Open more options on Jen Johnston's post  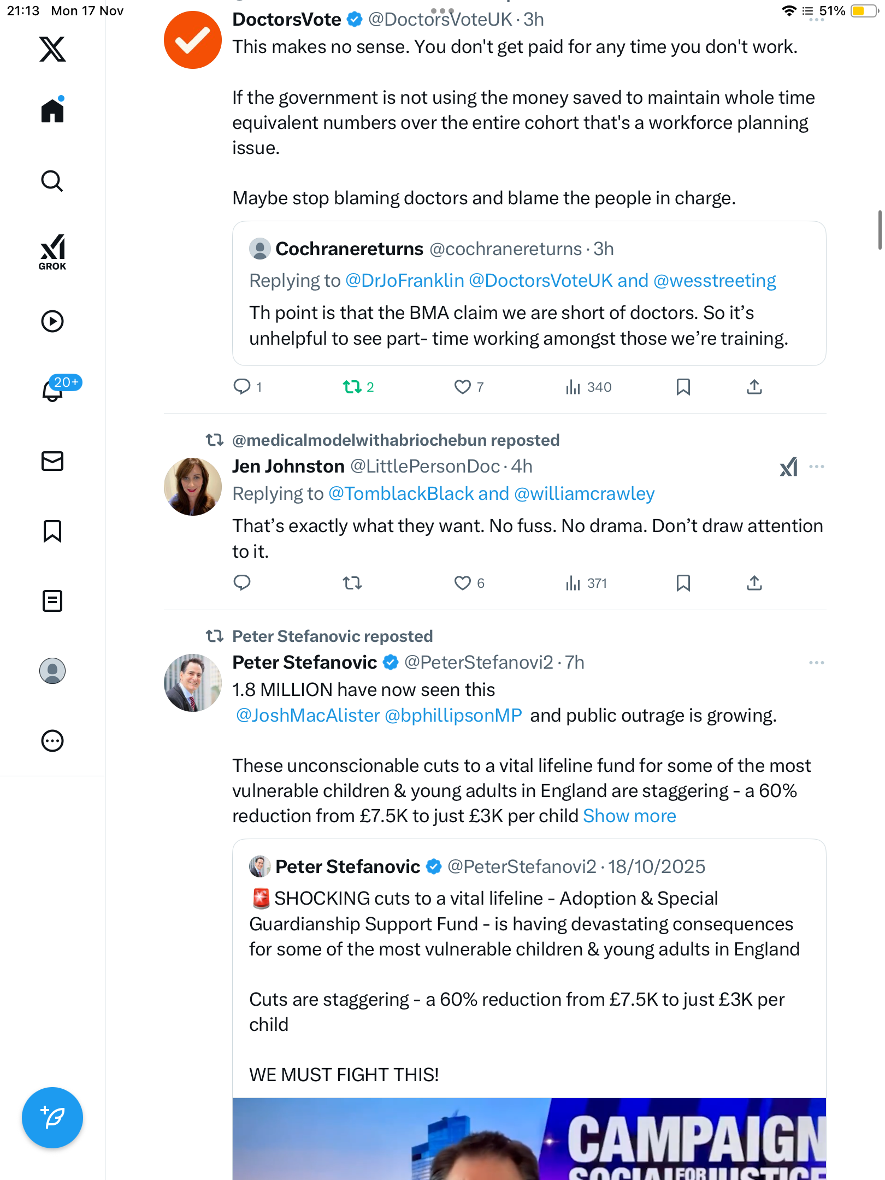[x=817, y=467]
